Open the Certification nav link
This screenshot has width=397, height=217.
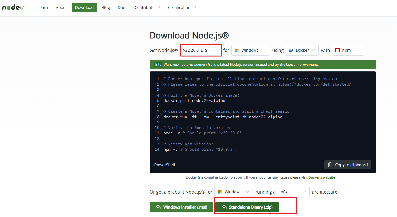182,8
